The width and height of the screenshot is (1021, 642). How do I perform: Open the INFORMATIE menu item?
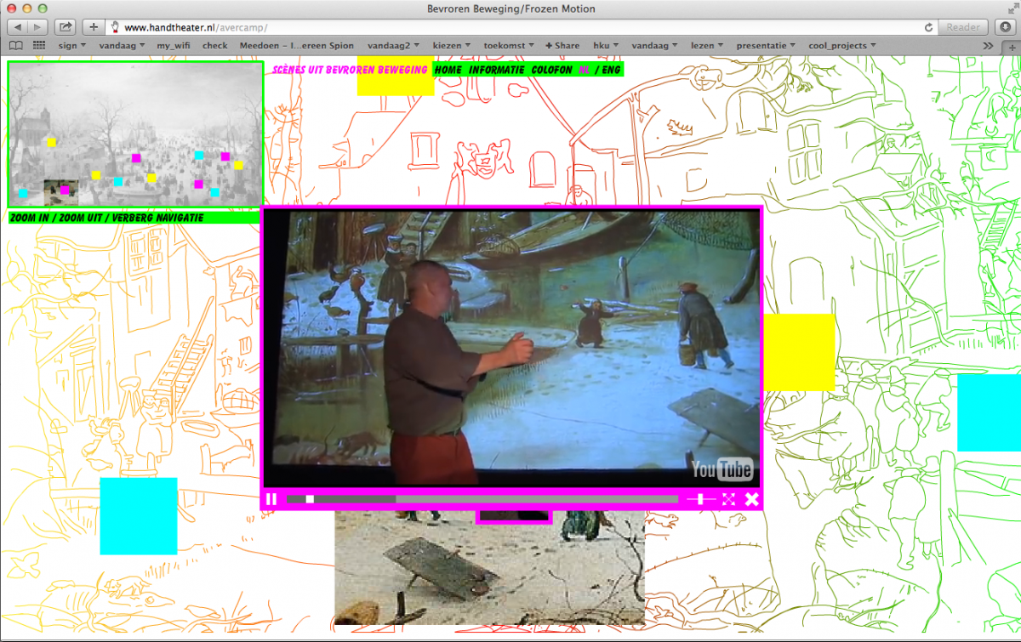(x=496, y=70)
